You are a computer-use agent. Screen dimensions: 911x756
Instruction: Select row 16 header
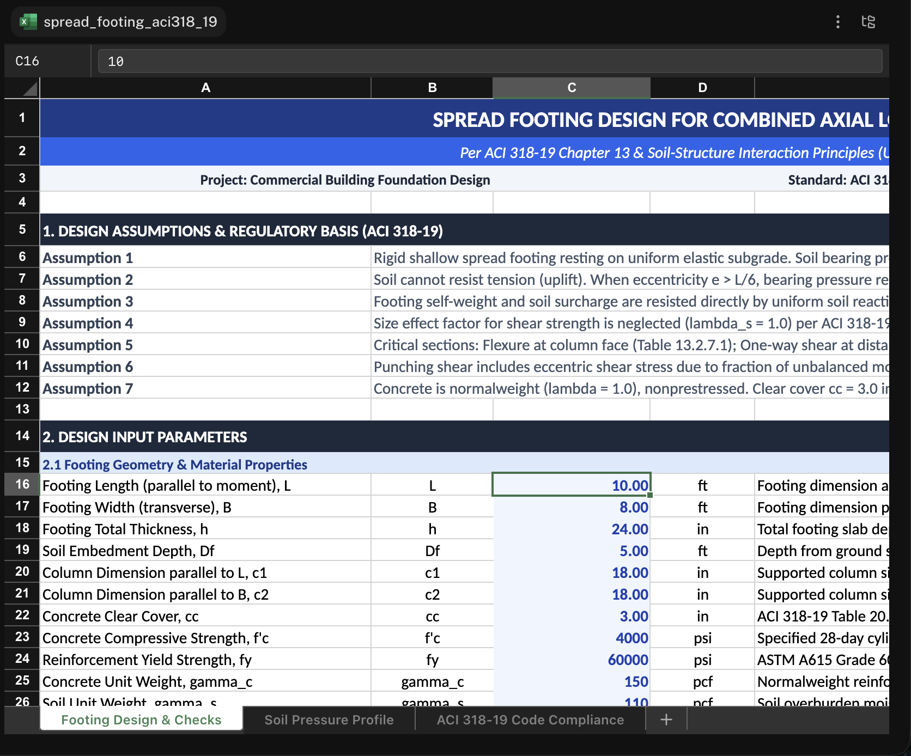coord(22,484)
